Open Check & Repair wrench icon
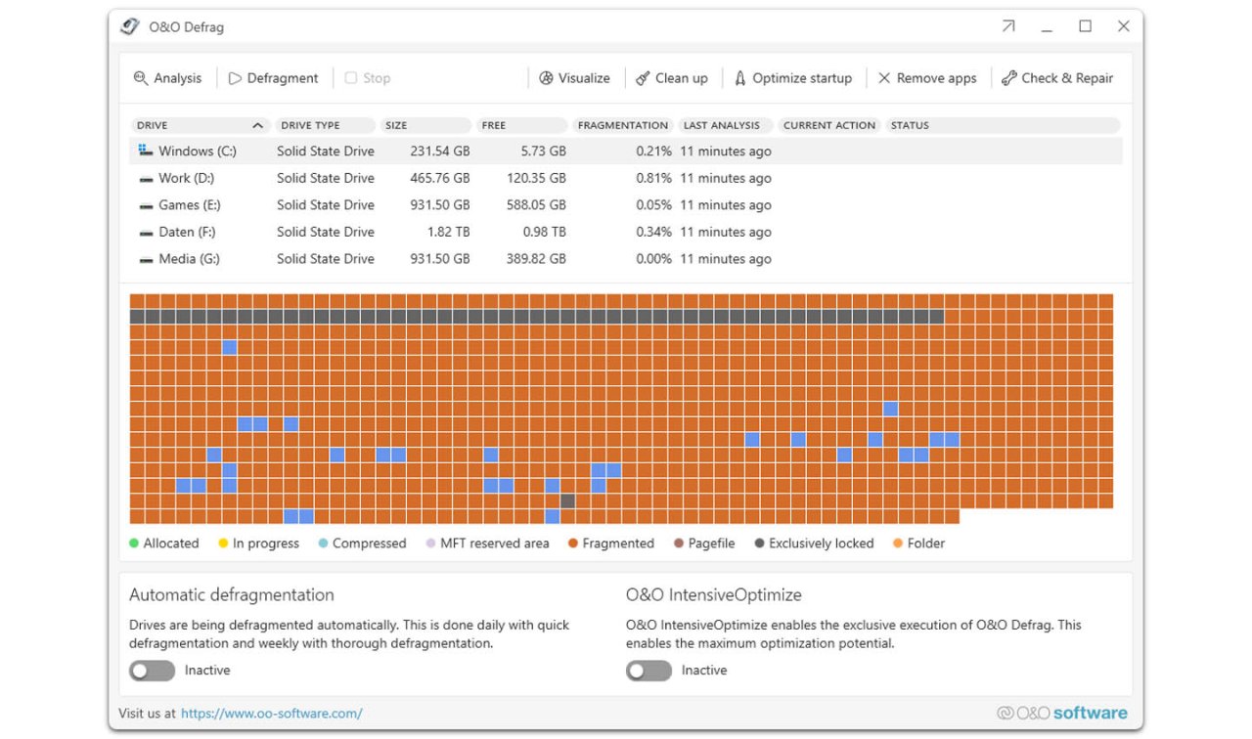The image size is (1252, 739). (1009, 78)
